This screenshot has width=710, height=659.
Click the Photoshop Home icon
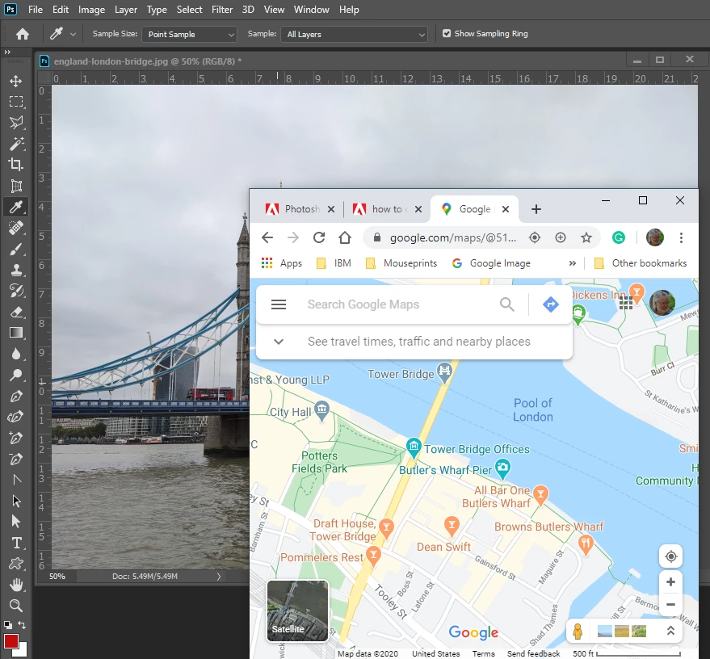click(x=22, y=34)
